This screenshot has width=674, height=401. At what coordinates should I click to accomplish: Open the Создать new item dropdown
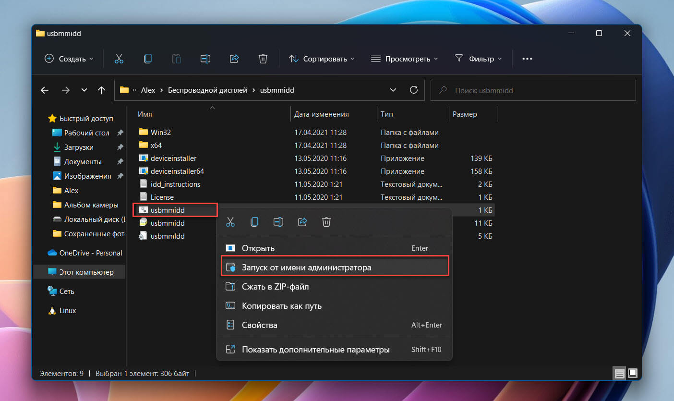69,59
